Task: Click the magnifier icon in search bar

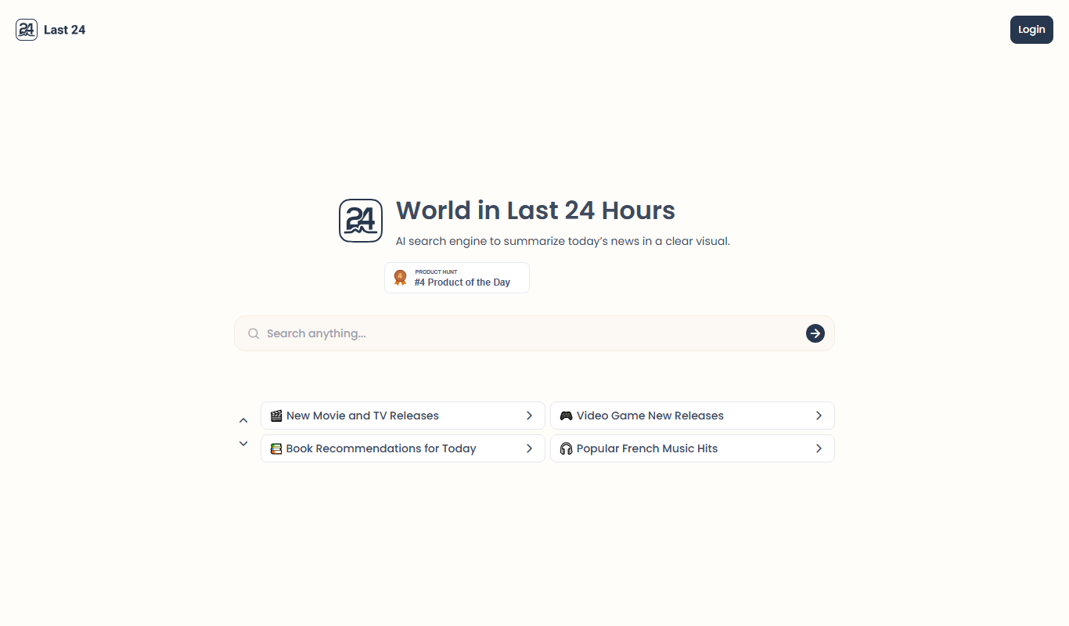Action: coord(254,333)
